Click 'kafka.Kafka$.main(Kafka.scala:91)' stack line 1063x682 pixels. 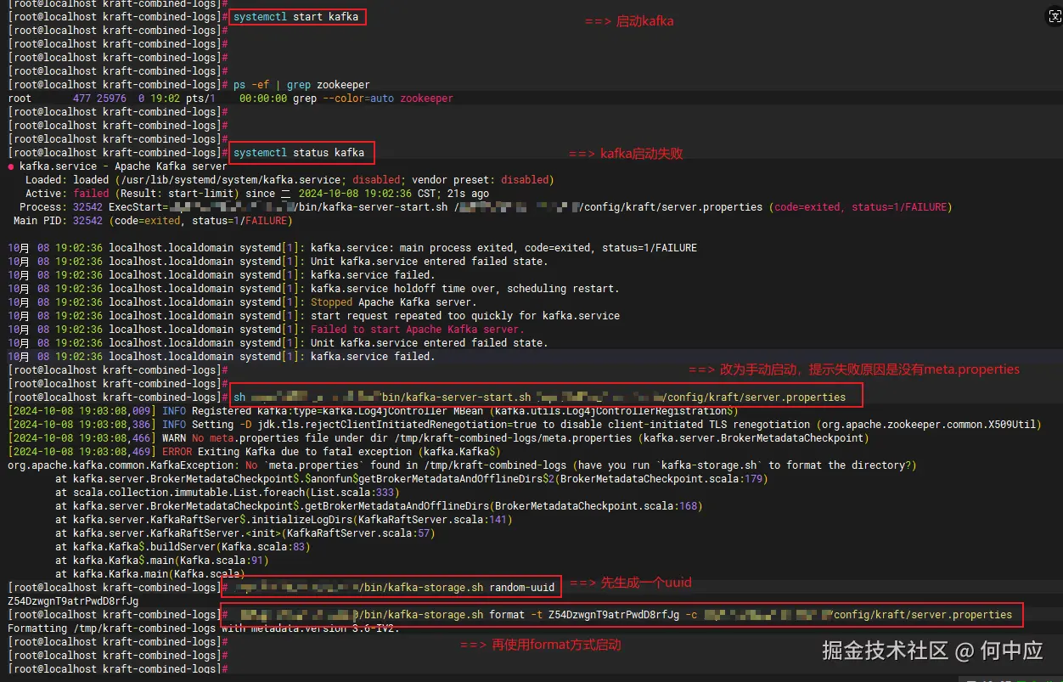[x=161, y=561]
